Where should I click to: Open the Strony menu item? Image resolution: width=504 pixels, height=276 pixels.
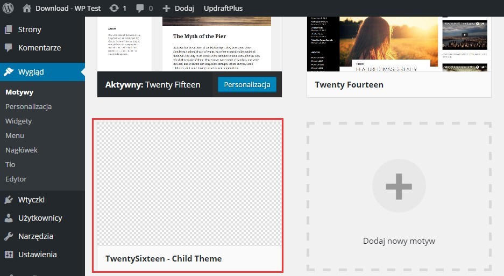coord(30,30)
